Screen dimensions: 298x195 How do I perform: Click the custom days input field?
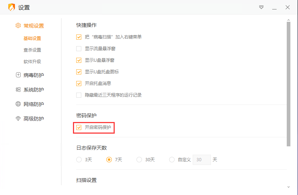coord(201,160)
